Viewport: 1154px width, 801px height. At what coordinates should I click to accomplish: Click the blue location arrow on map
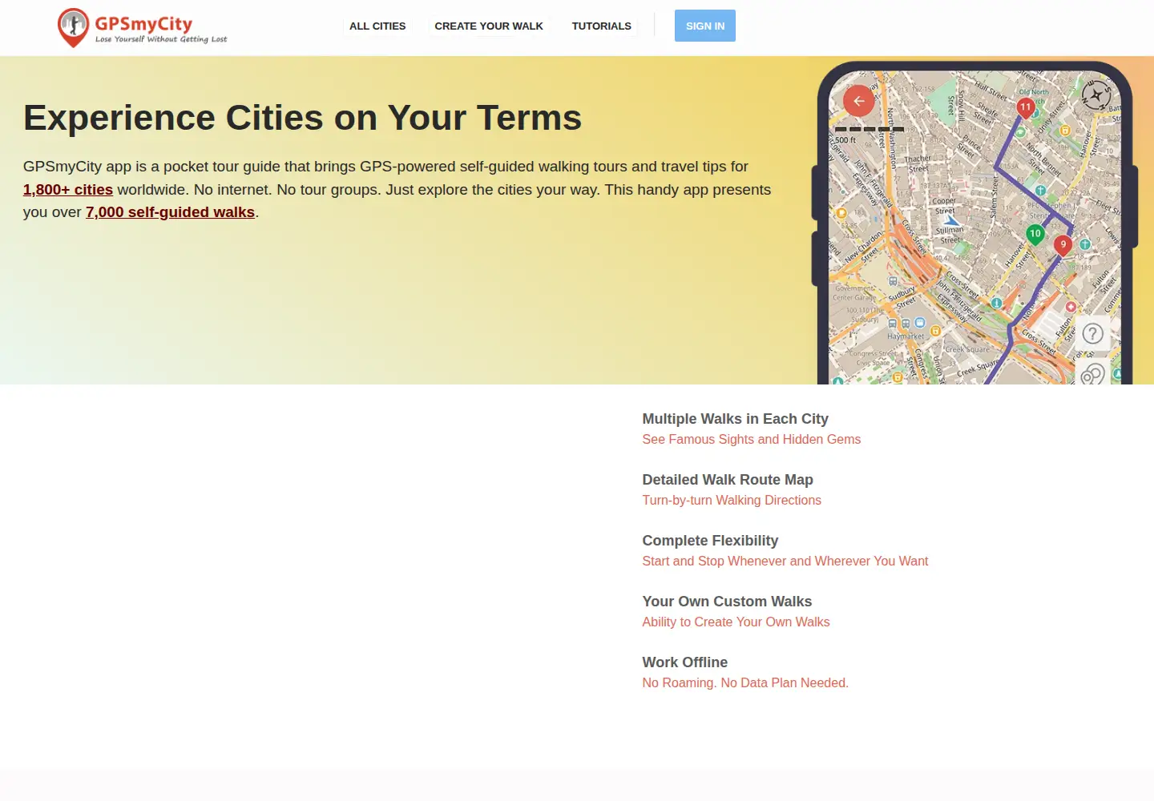click(950, 219)
